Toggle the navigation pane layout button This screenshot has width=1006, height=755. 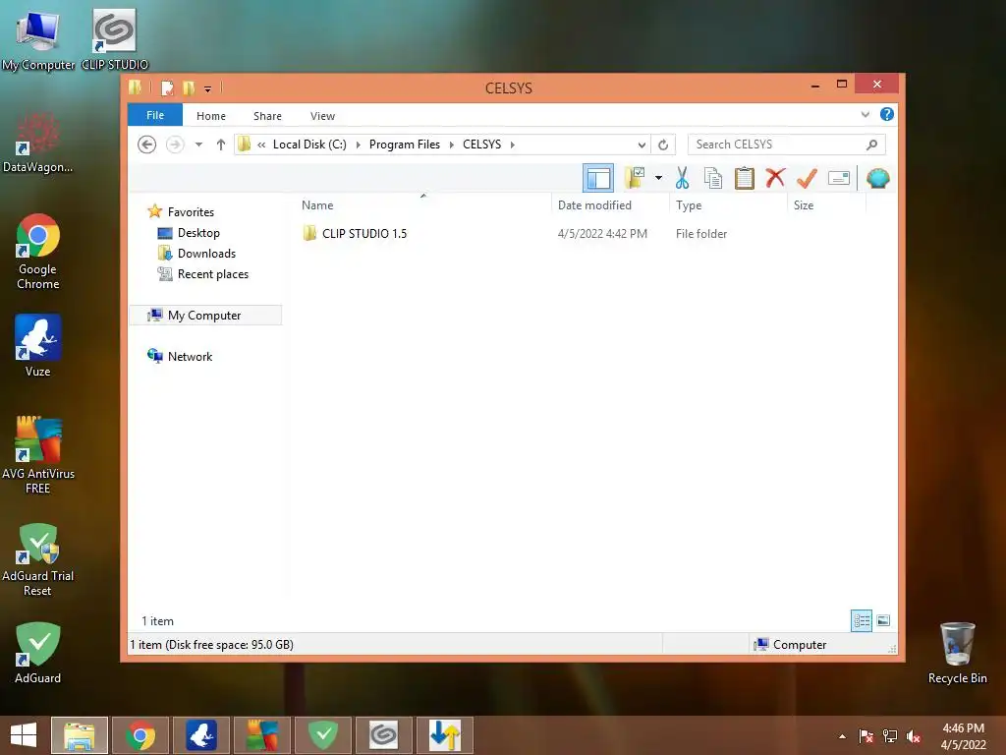pos(598,178)
